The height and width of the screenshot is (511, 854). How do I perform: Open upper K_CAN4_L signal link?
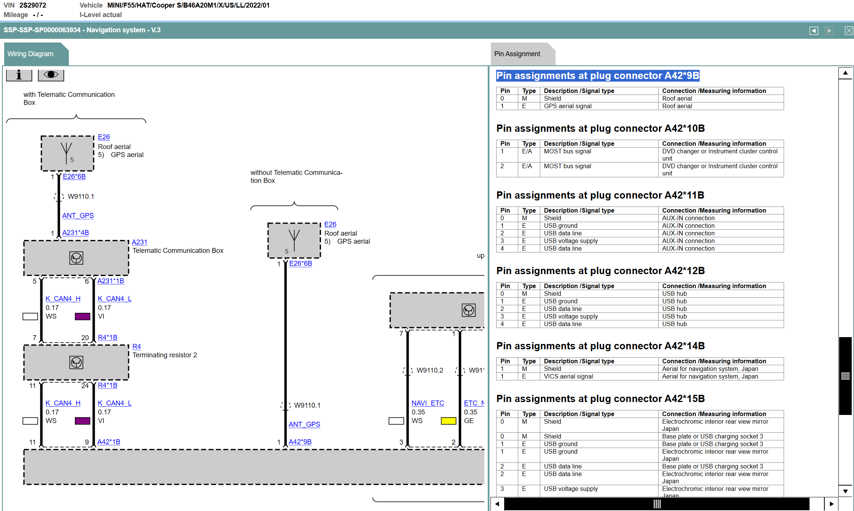(x=115, y=299)
